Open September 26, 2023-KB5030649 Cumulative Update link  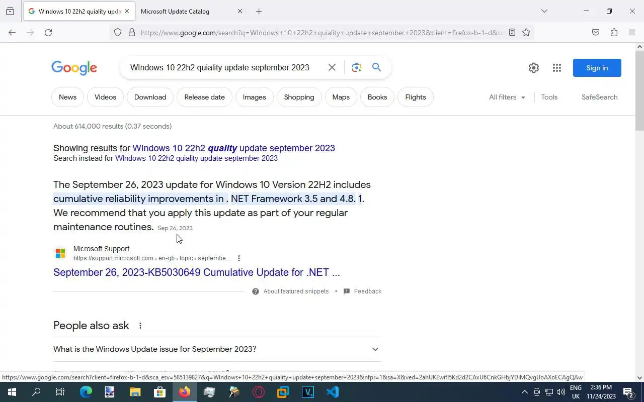(x=197, y=272)
